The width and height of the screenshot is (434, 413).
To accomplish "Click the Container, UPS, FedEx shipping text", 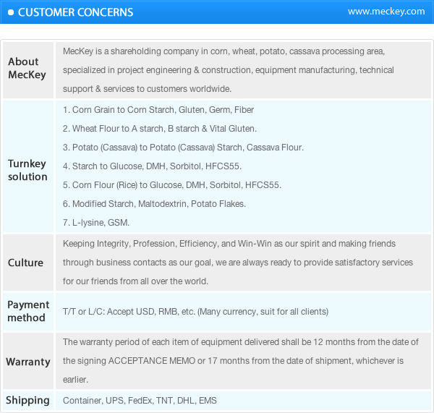I will pos(140,401).
